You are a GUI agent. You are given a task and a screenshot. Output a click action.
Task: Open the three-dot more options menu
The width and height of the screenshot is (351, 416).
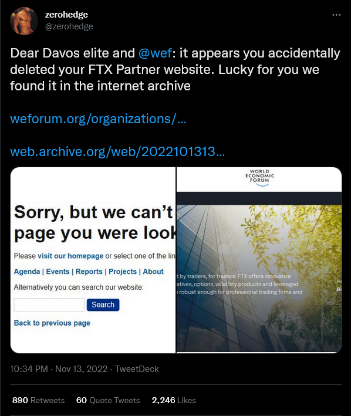coord(336,15)
